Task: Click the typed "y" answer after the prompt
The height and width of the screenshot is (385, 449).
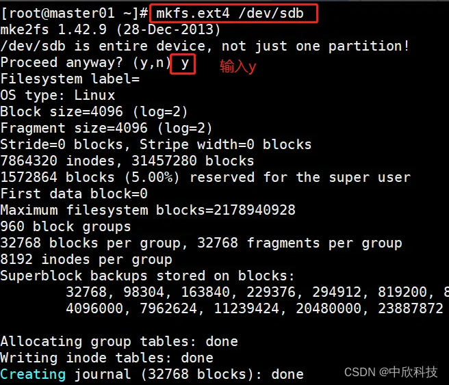Action: coord(185,63)
